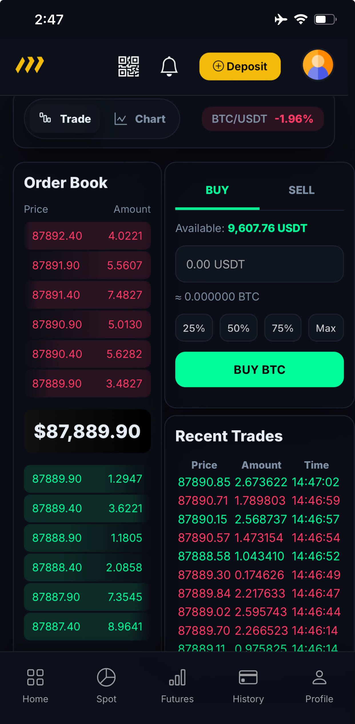The image size is (355, 724).
Task: Select the SELL tab
Action: click(x=302, y=190)
